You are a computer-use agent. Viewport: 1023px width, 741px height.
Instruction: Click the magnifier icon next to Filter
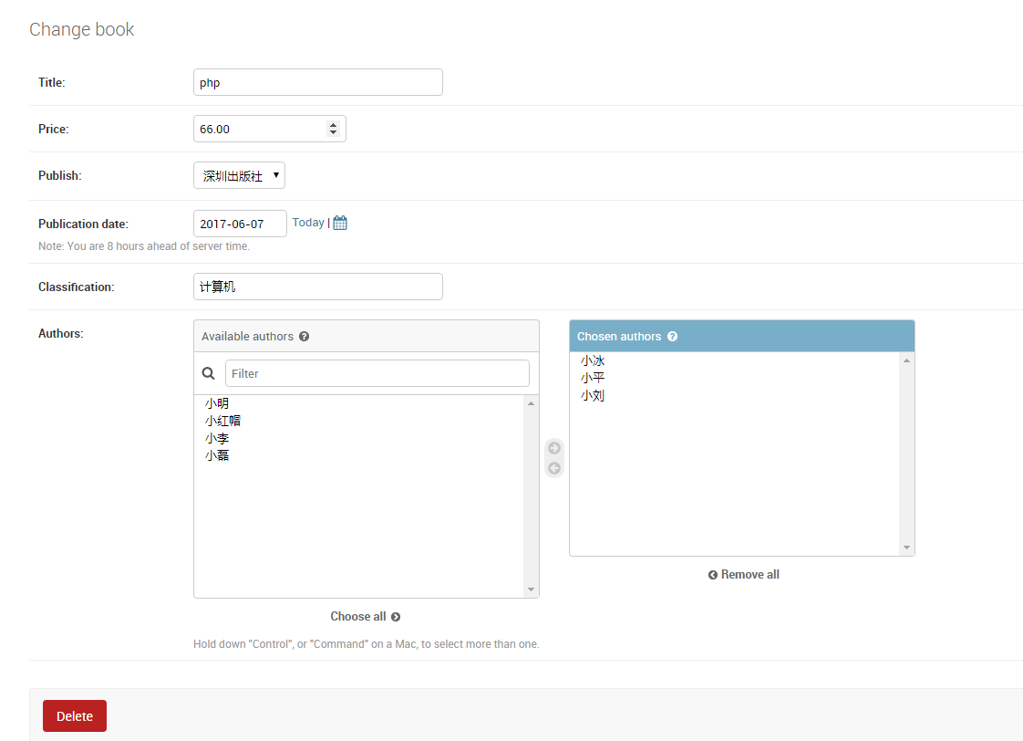208,373
